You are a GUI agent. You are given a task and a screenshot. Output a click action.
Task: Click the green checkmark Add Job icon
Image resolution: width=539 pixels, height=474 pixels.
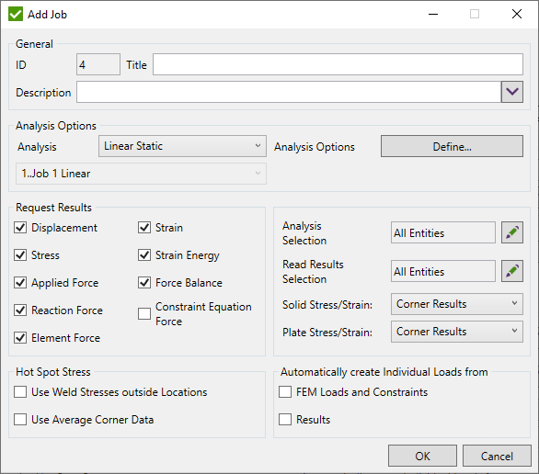coord(16,14)
